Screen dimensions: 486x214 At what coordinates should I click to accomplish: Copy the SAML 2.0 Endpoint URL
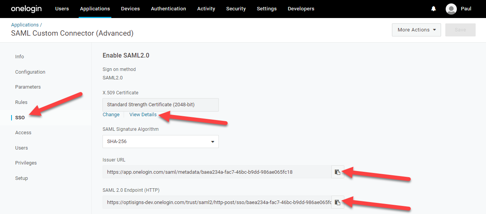pos(337,202)
